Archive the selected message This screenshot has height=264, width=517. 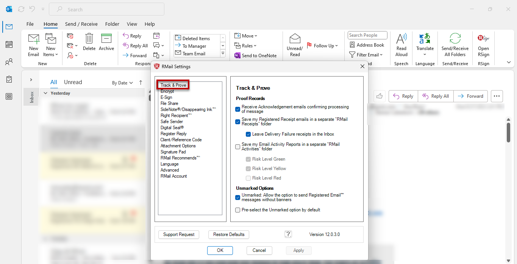[106, 42]
